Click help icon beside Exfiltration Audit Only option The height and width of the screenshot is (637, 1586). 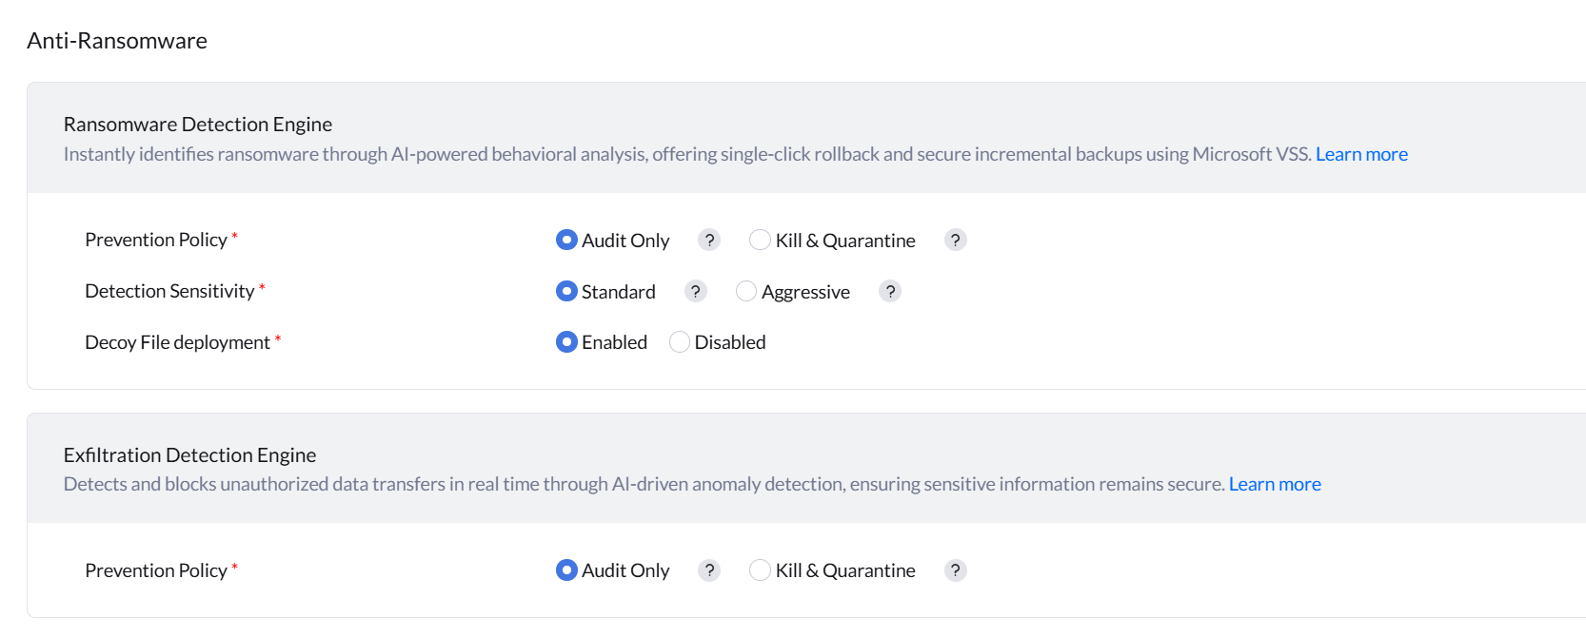[x=708, y=570]
